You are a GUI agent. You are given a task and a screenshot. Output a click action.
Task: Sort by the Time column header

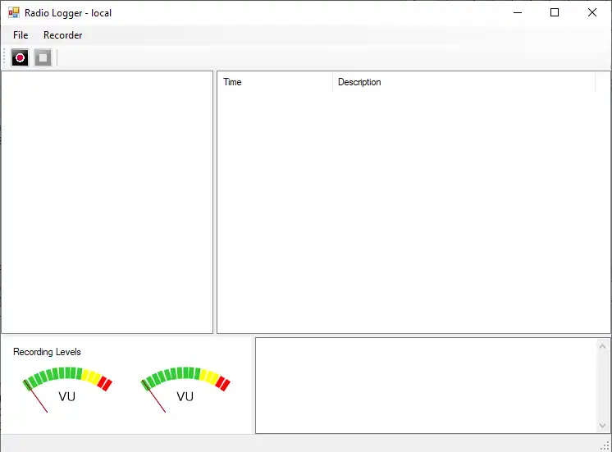pyautogui.click(x=275, y=82)
